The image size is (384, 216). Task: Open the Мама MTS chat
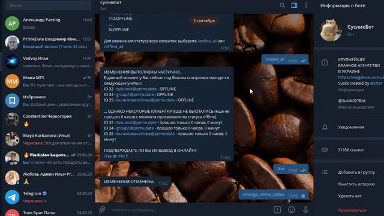pyautogui.click(x=48, y=81)
